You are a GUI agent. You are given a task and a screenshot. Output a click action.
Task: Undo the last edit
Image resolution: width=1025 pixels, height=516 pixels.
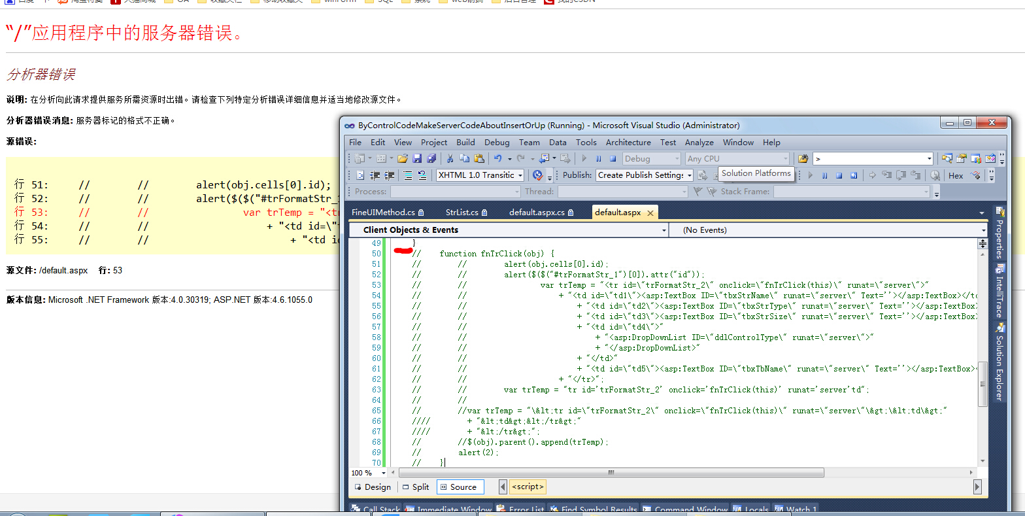pos(497,158)
